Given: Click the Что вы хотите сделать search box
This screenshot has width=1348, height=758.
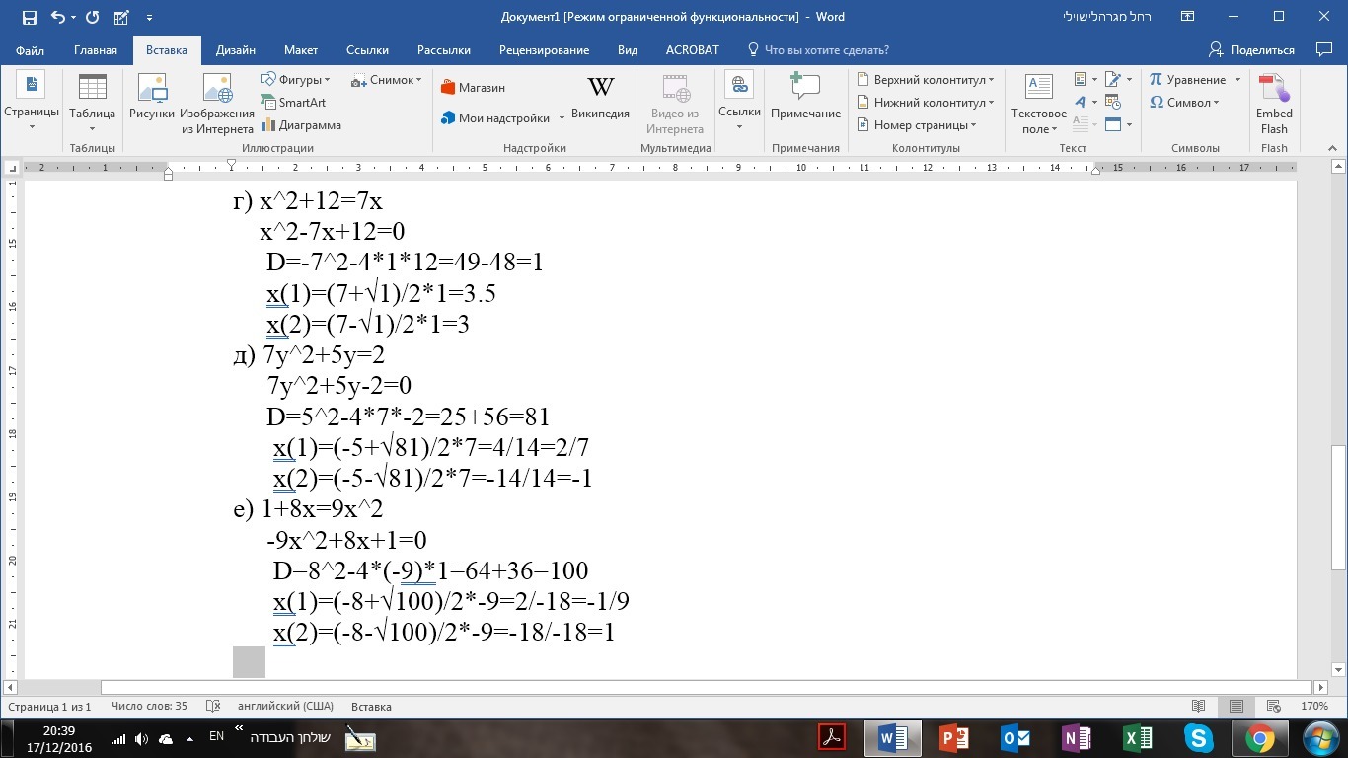Looking at the screenshot, I should click(x=818, y=50).
